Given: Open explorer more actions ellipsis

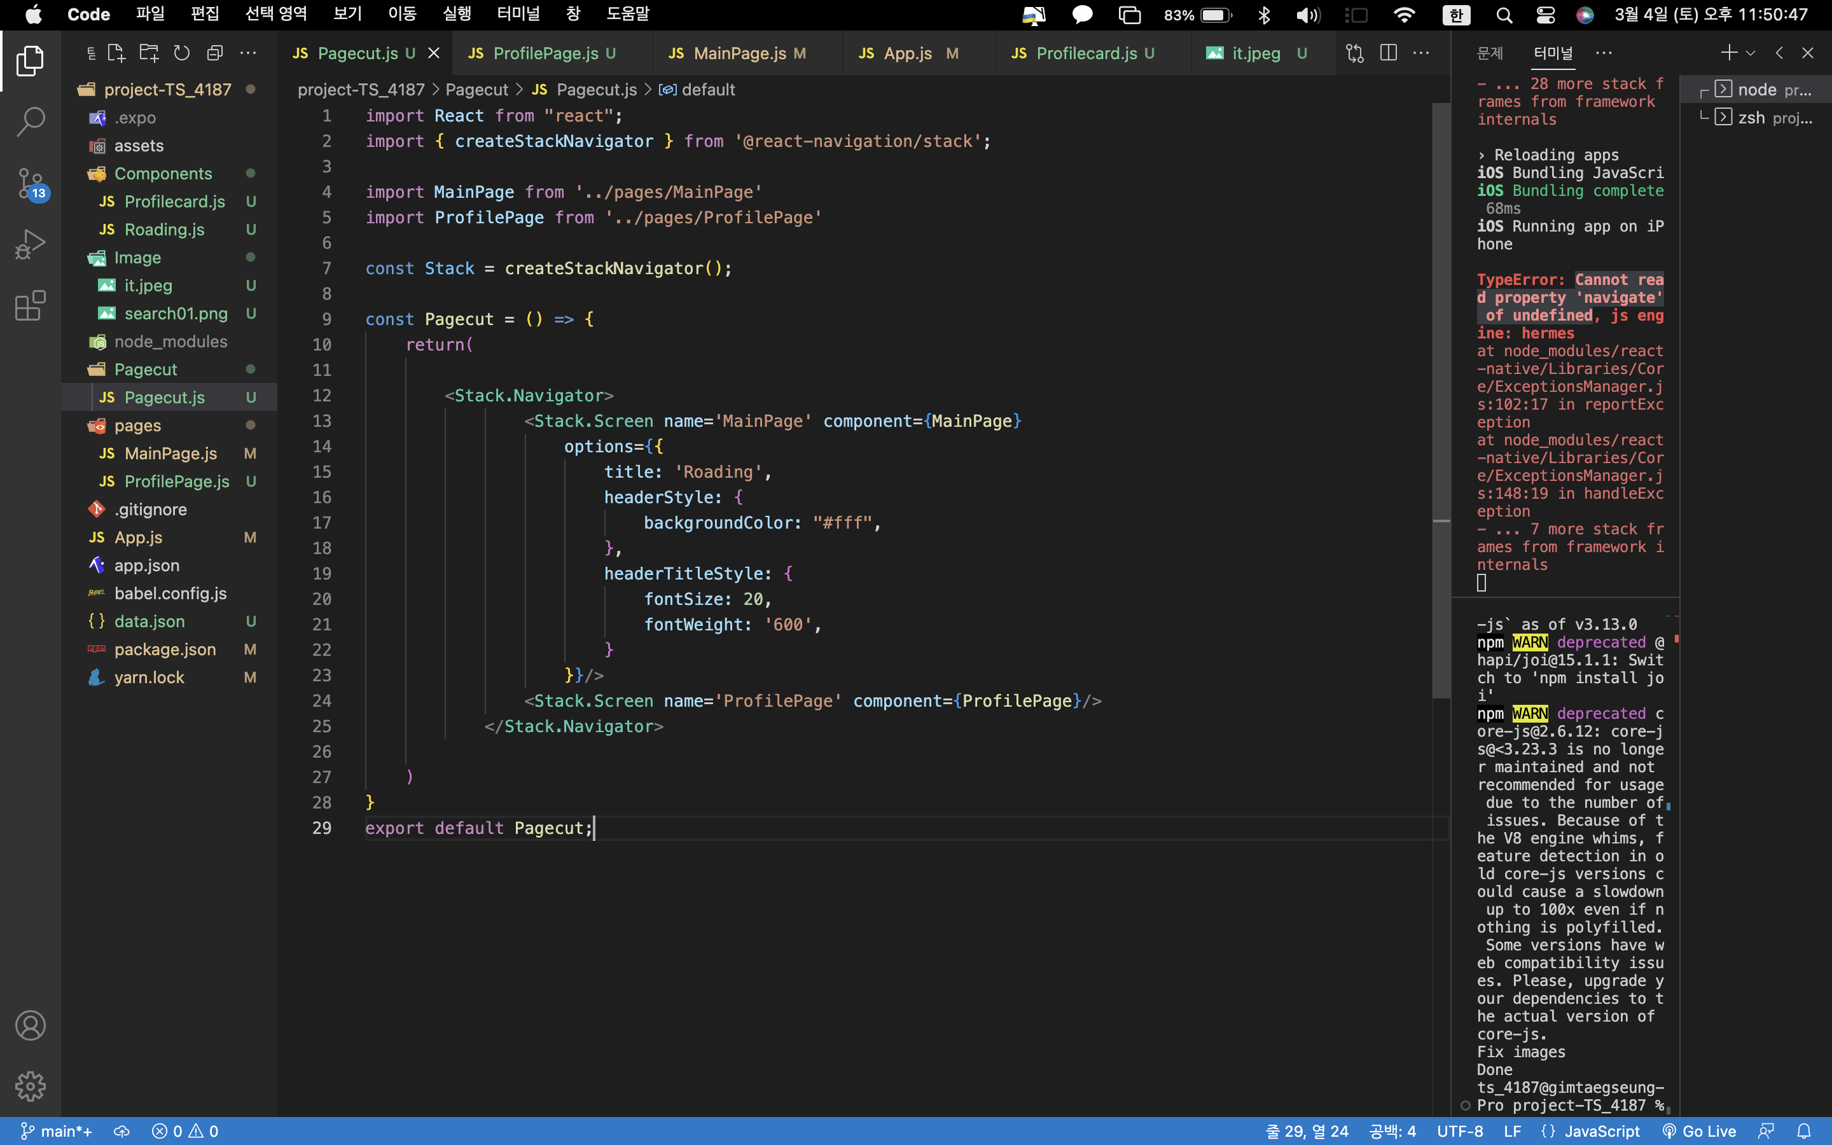Looking at the screenshot, I should (248, 53).
